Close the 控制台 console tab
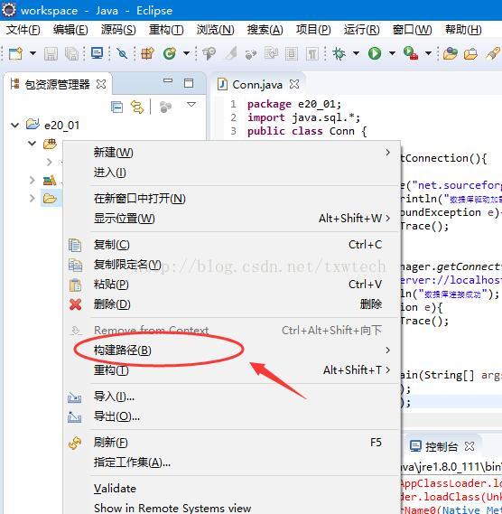Viewport: 502px width, 514px height. pyautogui.click(x=469, y=446)
